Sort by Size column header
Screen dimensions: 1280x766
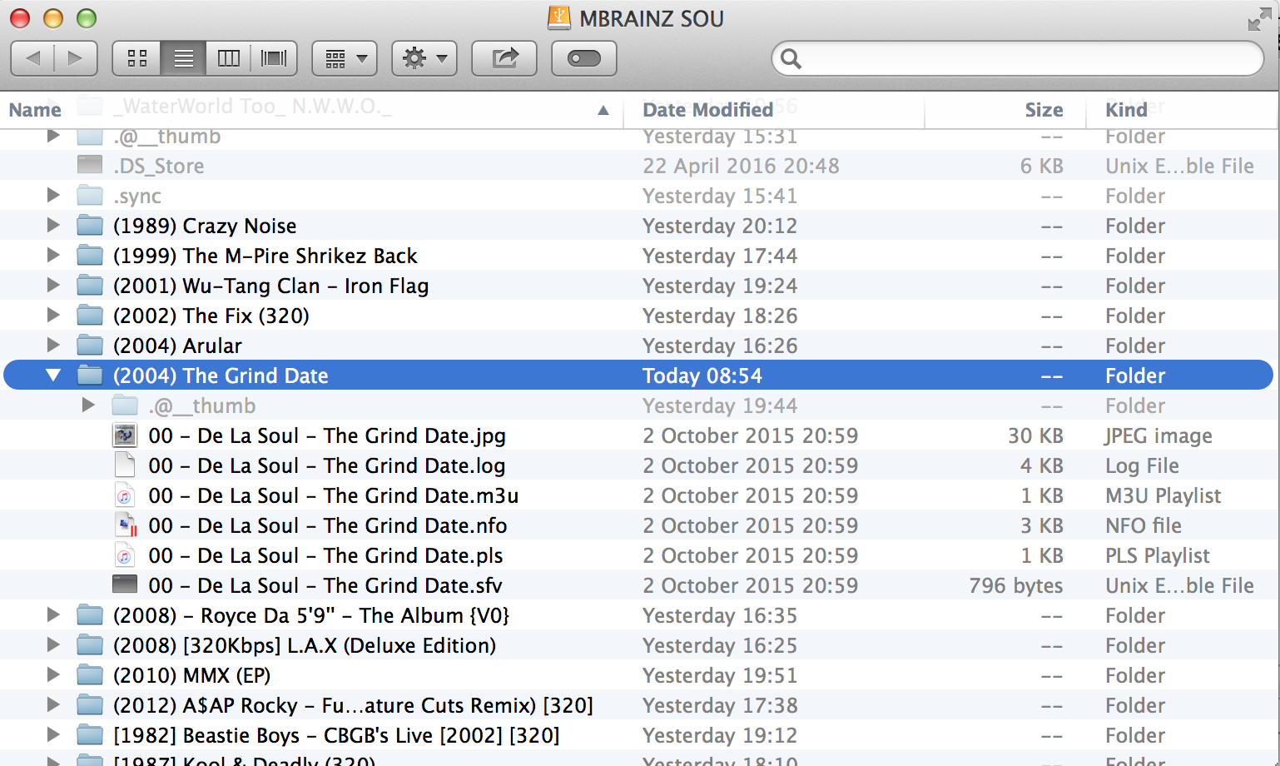[x=1043, y=110]
